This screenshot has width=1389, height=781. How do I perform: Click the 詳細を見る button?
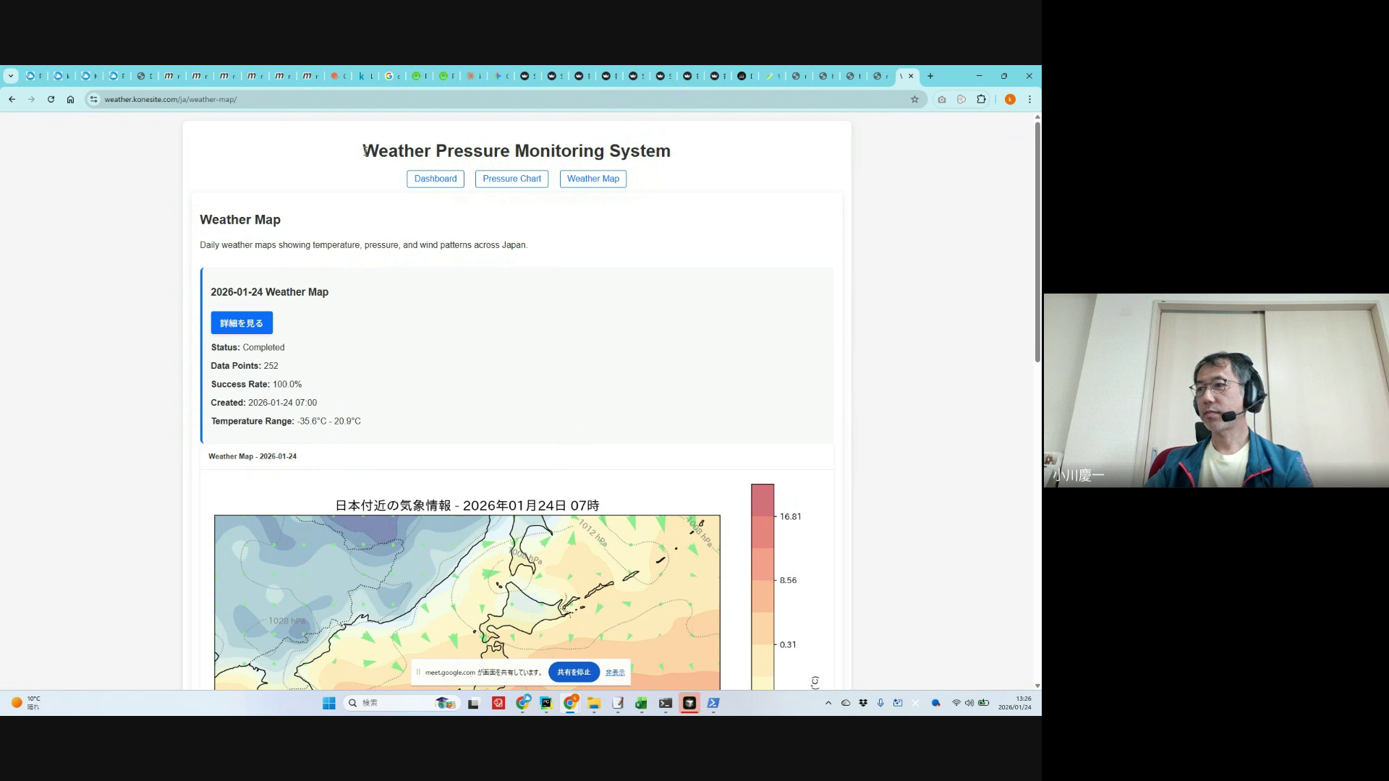pos(242,323)
